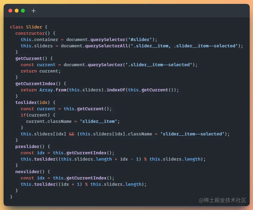Viewport: 253px width, 210px height.
Task: Click 'this.container' on the constructor line
Action: click(39, 40)
